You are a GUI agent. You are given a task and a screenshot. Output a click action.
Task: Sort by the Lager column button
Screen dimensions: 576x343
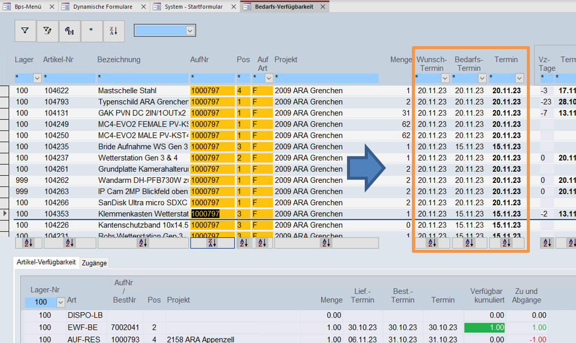[x=28, y=243]
